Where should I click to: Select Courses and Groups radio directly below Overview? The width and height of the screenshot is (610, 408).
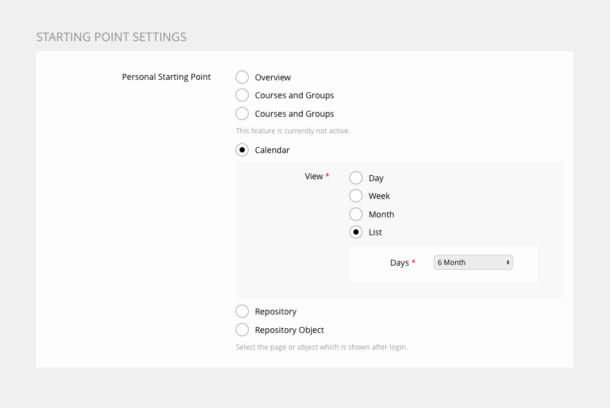[242, 95]
